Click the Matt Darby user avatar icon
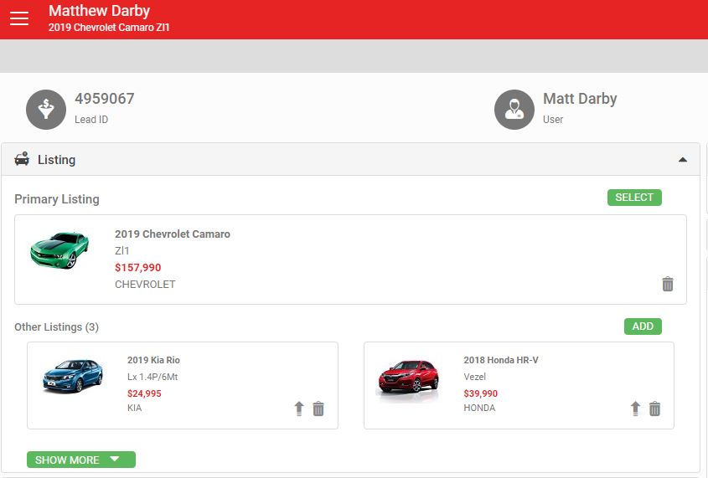 click(514, 110)
